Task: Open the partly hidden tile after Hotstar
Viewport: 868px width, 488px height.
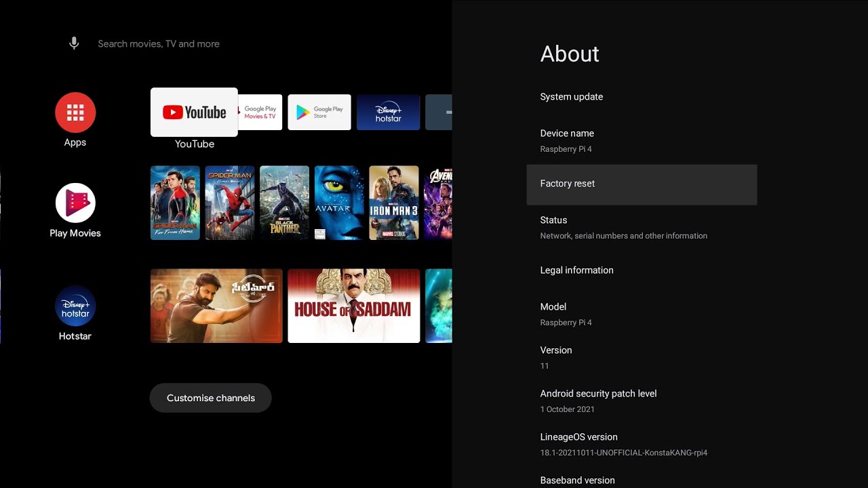Action: click(439, 112)
